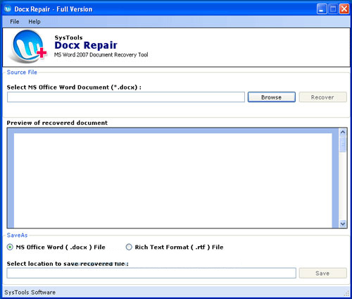
Task: Click 'Select MS Office Word Document' label
Action: (x=74, y=87)
